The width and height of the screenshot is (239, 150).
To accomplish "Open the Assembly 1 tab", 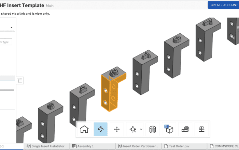I will (x=93, y=146).
